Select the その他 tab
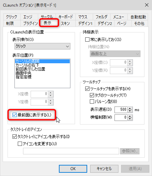 point(139,24)
